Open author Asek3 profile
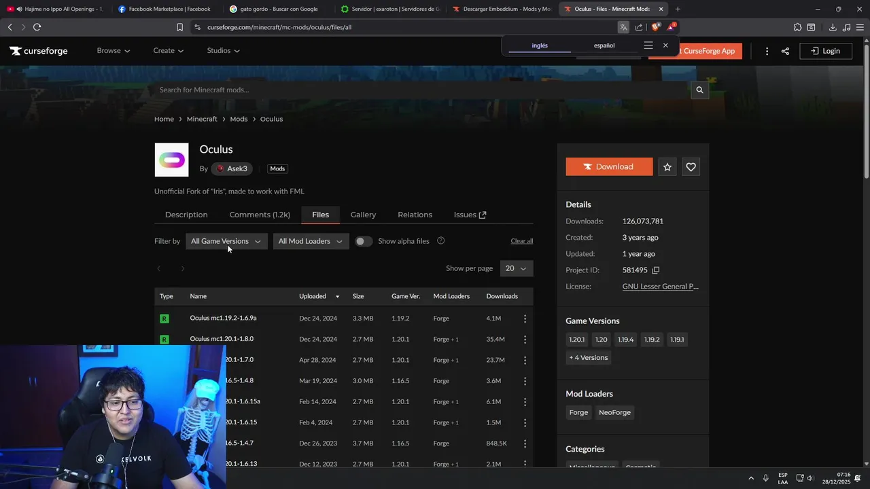The image size is (870, 489). [x=232, y=168]
